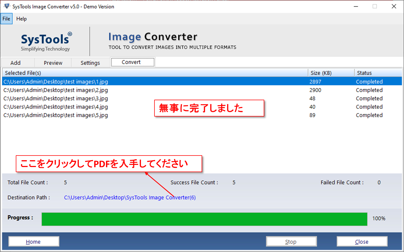Open the Help menu
The width and height of the screenshot is (404, 252).
click(x=21, y=18)
